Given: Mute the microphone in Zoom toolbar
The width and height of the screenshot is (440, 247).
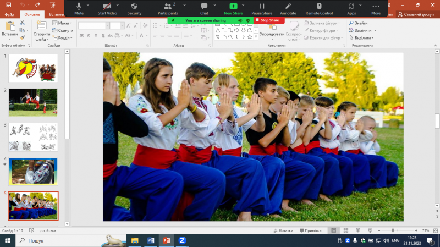Looking at the screenshot, I should pos(79,9).
